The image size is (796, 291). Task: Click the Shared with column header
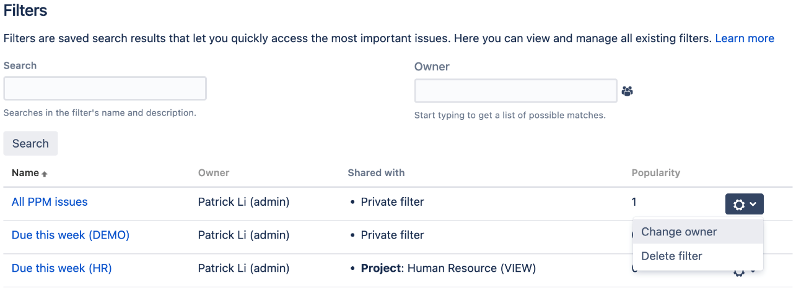[376, 173]
